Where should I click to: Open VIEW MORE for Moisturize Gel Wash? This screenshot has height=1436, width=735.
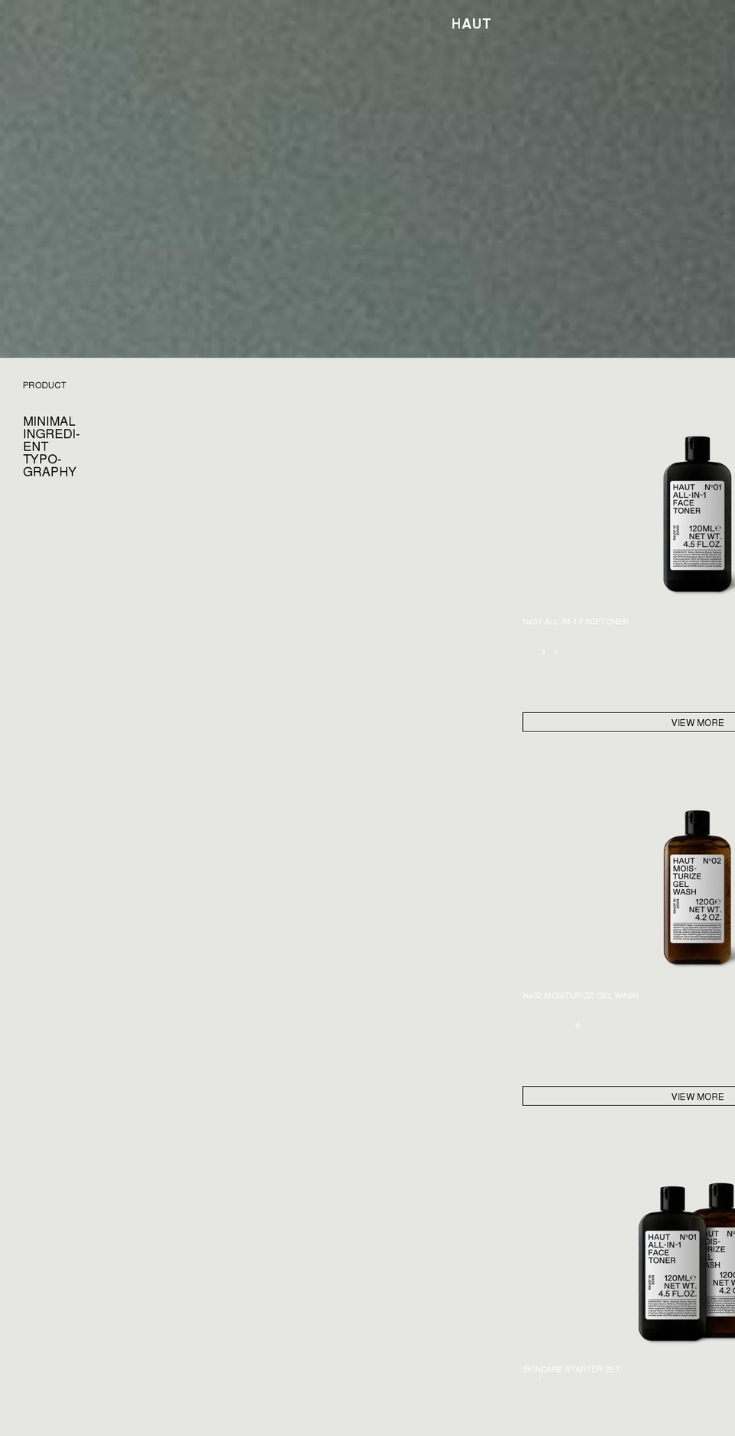(x=629, y=1096)
